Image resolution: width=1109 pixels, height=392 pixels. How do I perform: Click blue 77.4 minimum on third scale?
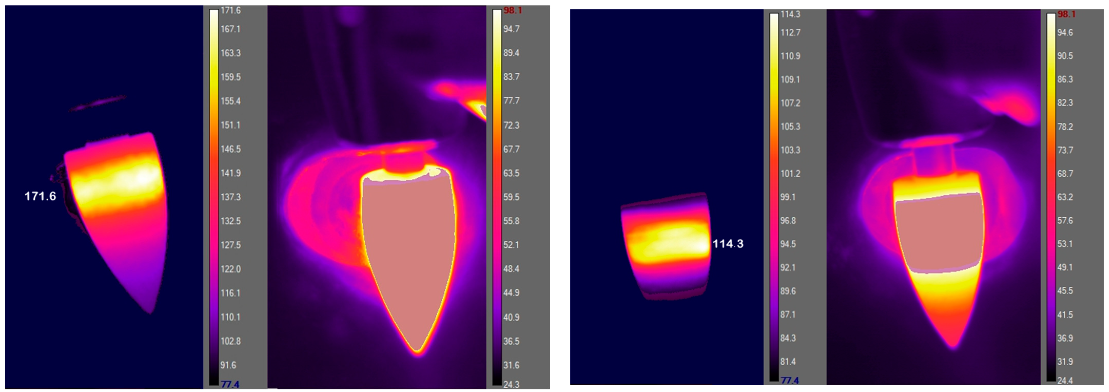coord(790,380)
